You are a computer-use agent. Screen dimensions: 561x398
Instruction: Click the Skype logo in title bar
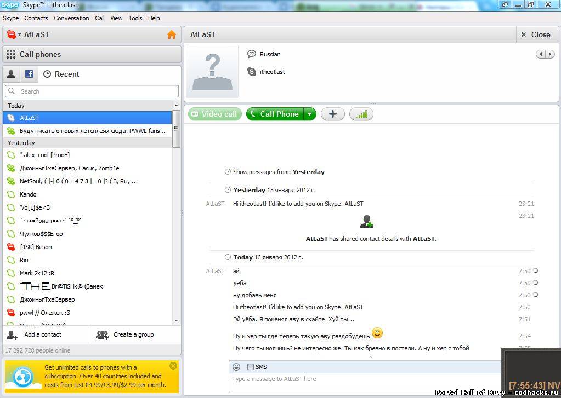click(10, 5)
